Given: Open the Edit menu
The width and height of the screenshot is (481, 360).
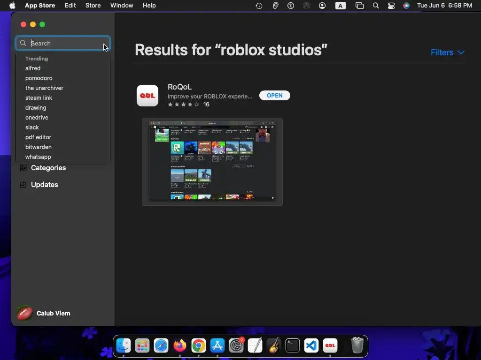Looking at the screenshot, I should [70, 6].
